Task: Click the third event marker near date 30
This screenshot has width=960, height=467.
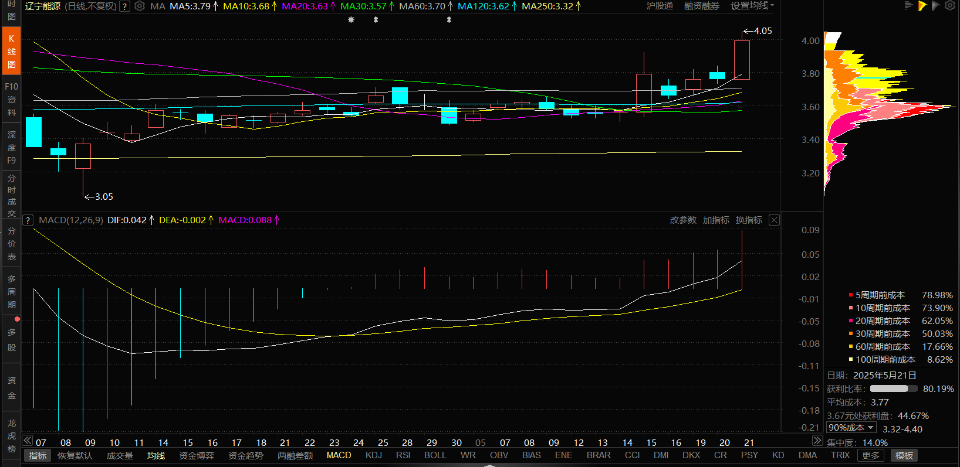Action: (449, 20)
